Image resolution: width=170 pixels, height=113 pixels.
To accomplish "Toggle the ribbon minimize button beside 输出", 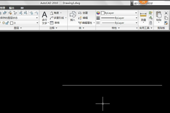I will click(x=22, y=8).
